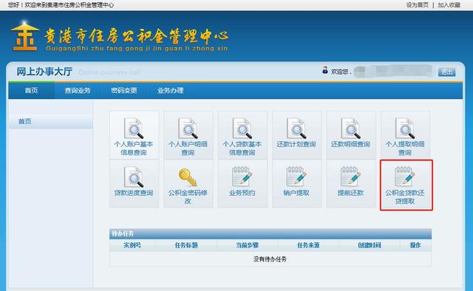This screenshot has height=291, width=473.
Task: Click the 退出 logout button
Action: [x=446, y=72]
